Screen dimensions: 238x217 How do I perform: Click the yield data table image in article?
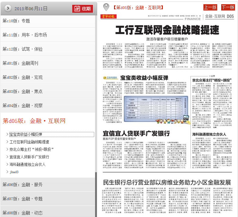(x=156, y=109)
